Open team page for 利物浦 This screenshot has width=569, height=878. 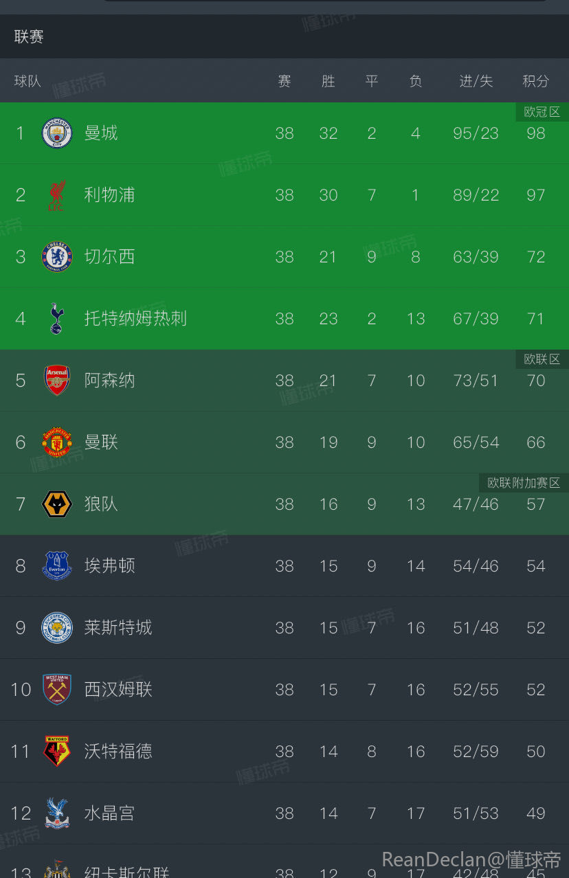click(x=109, y=195)
